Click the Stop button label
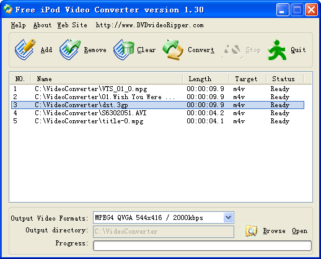The width and height of the screenshot is (321, 259). pos(253,50)
